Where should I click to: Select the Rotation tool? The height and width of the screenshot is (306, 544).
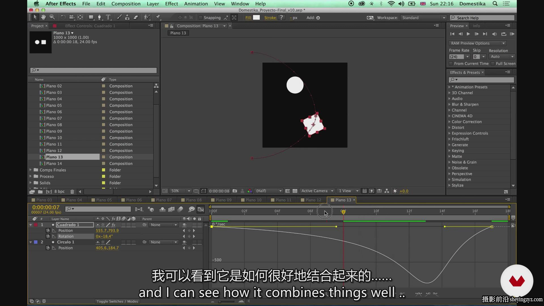[x=63, y=17]
